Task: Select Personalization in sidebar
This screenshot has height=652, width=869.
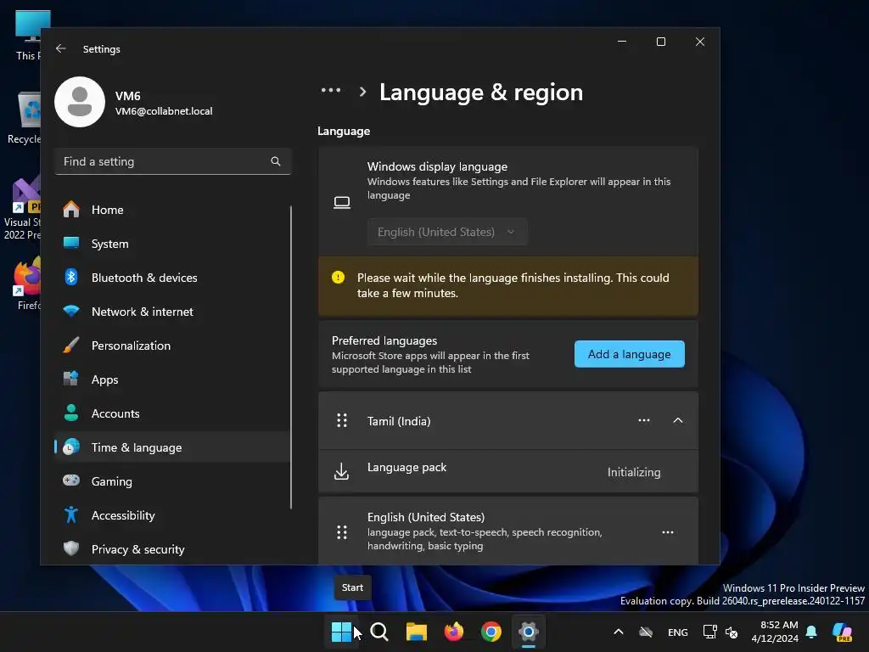Action: point(173,346)
